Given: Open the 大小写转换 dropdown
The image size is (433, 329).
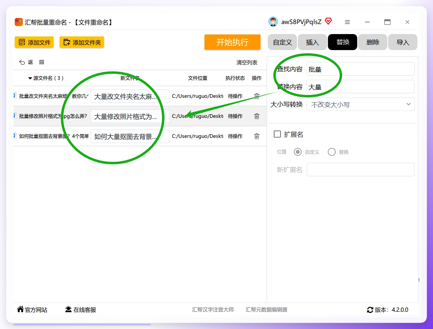Looking at the screenshot, I should (361, 105).
